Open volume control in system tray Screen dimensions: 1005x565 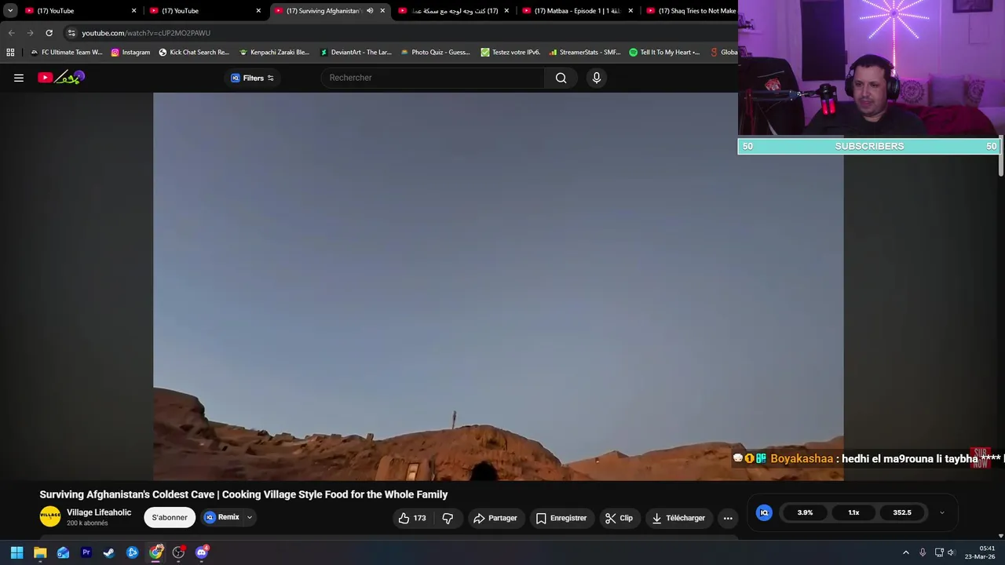pos(952,552)
